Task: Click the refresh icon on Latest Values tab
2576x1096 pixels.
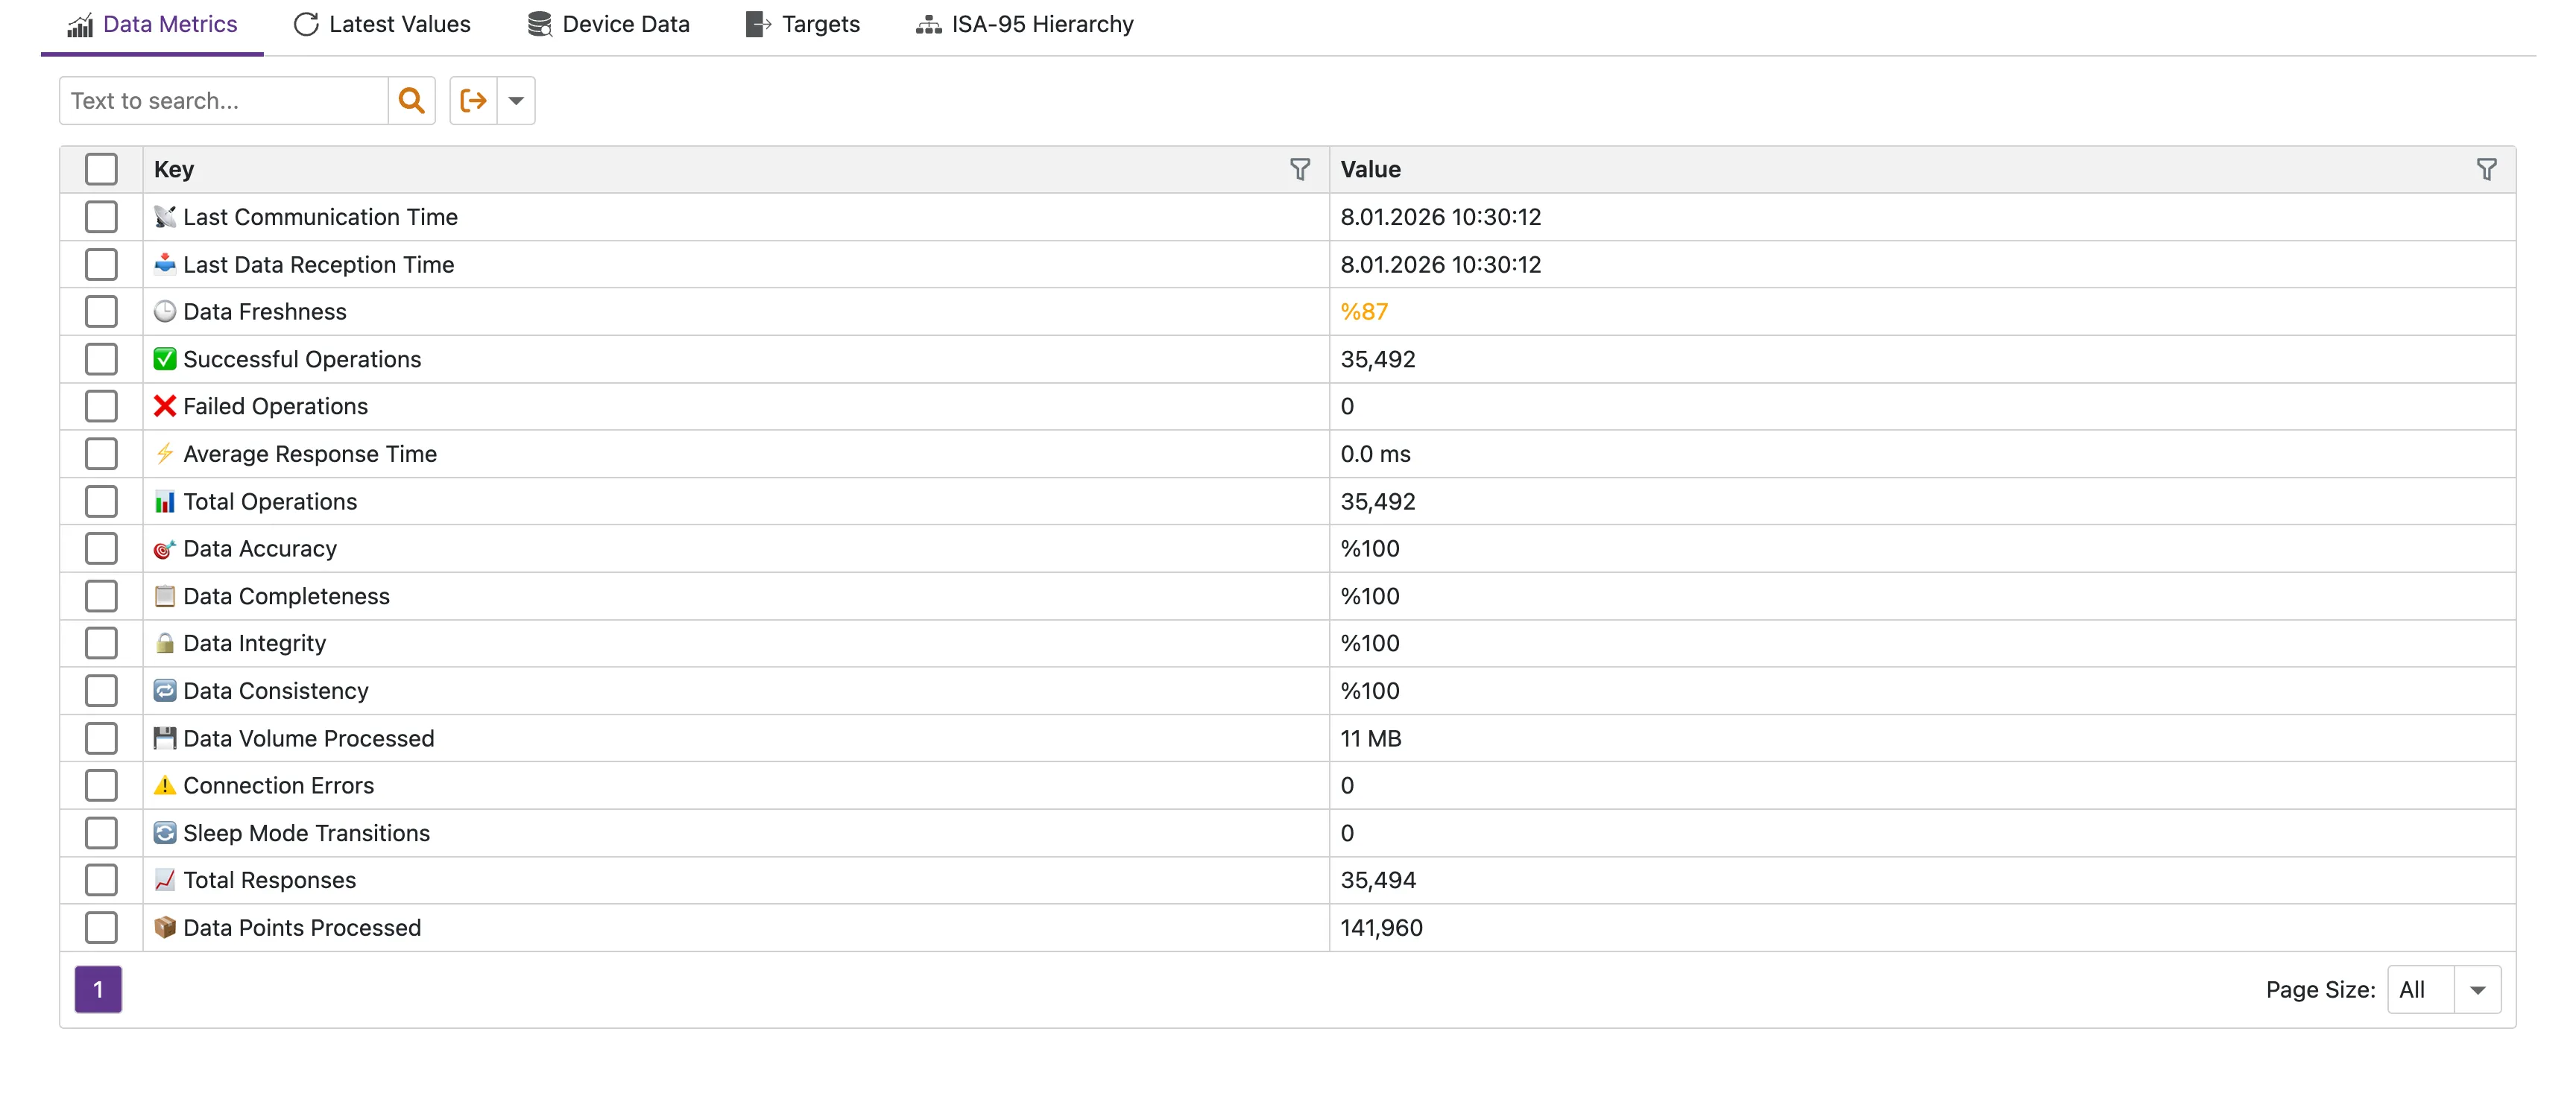Action: [x=306, y=23]
